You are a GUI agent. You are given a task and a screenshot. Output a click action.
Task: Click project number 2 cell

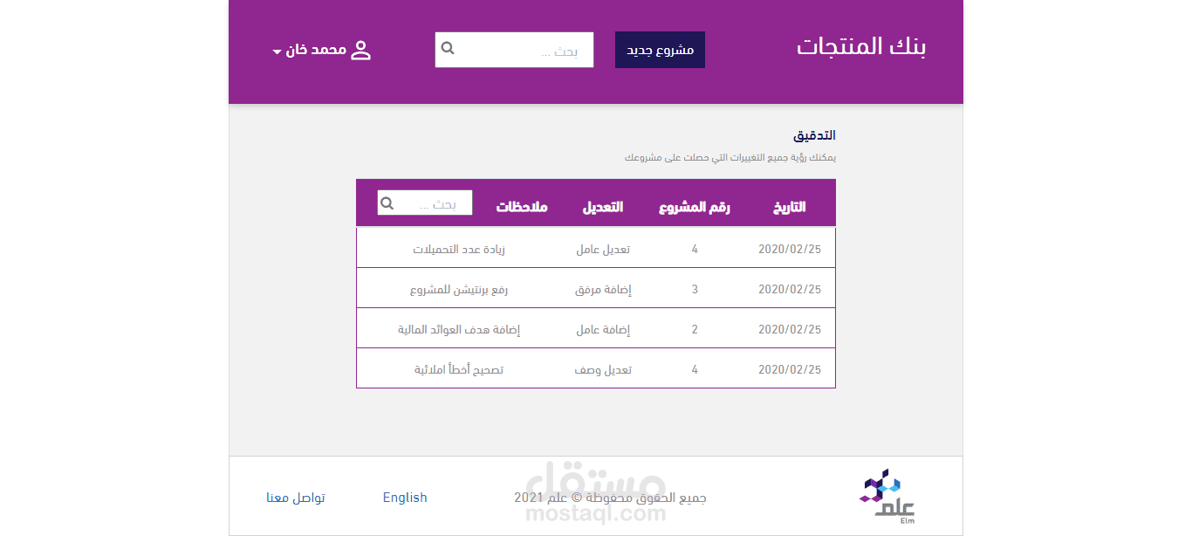click(695, 329)
